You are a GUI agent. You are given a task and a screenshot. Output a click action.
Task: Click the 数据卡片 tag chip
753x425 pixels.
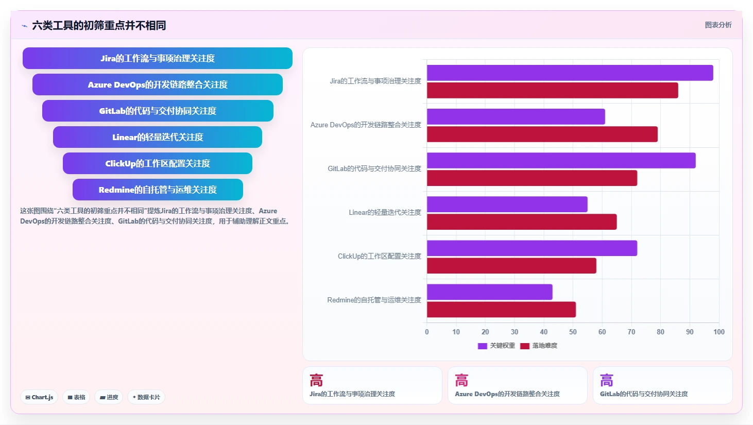click(146, 397)
